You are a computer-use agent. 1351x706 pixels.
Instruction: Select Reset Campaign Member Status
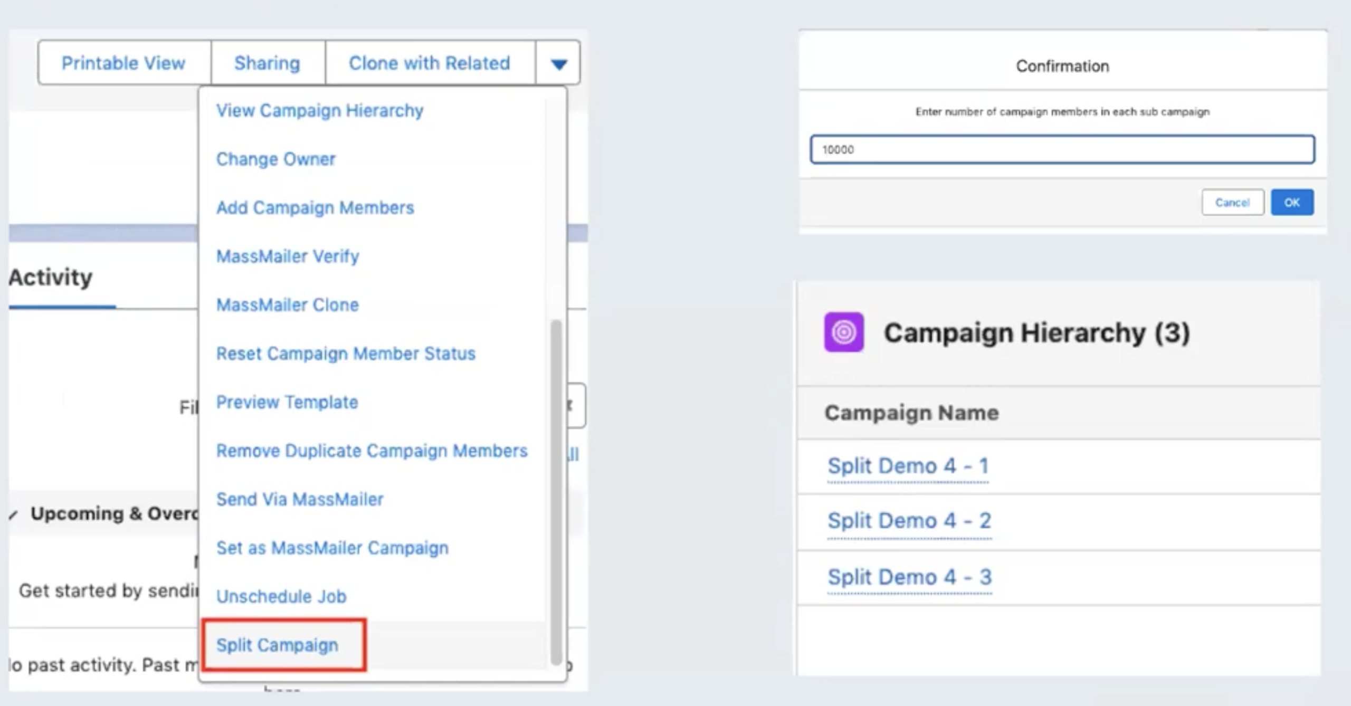346,353
